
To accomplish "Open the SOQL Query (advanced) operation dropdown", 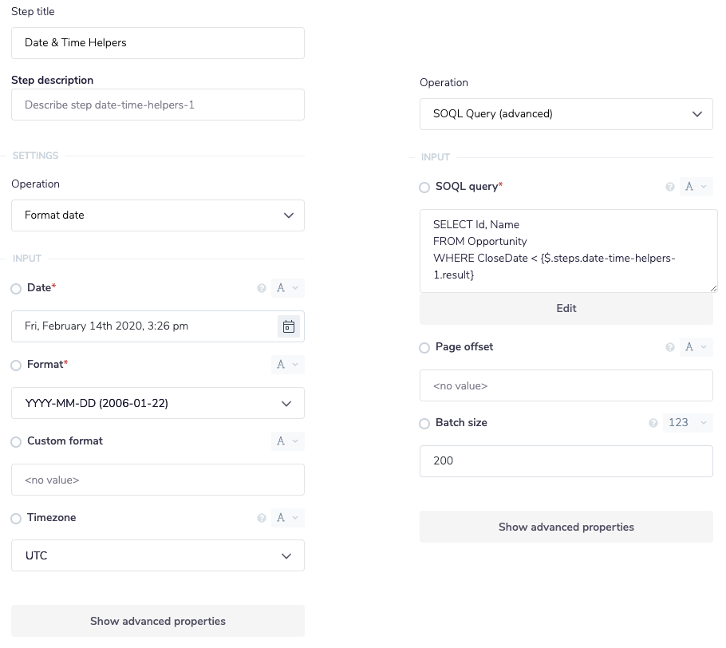I will click(566, 114).
